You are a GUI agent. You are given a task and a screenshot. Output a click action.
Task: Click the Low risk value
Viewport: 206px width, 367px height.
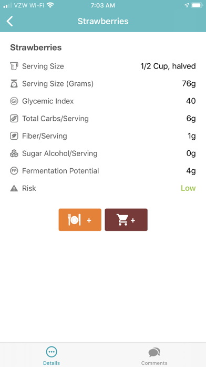click(x=188, y=188)
